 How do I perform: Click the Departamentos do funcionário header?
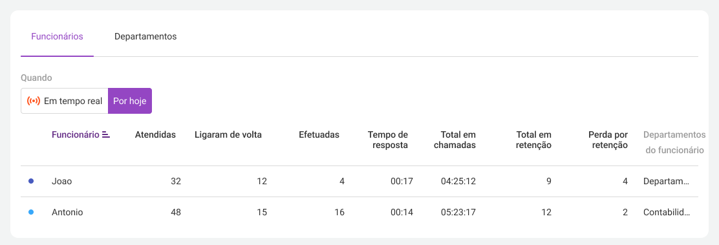pos(674,142)
